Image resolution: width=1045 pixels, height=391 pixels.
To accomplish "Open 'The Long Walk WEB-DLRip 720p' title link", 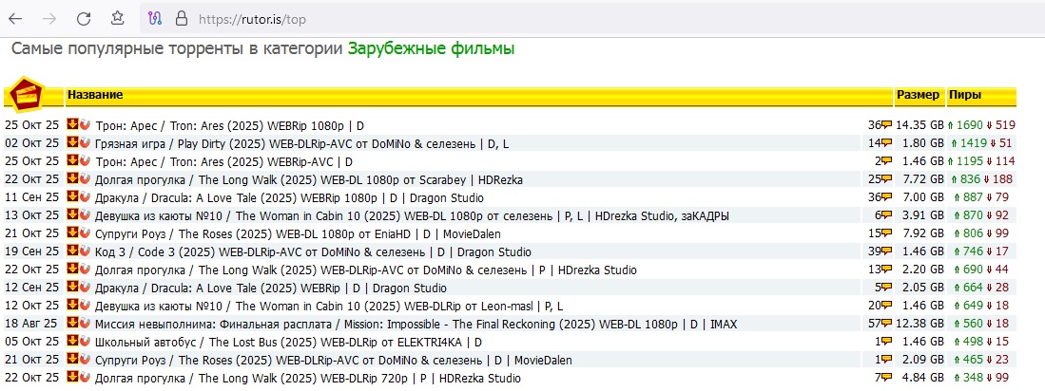I will click(x=308, y=379).
